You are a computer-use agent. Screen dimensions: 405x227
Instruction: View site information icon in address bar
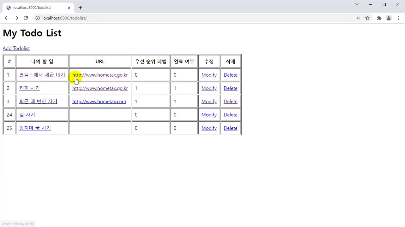pyautogui.click(x=38, y=18)
